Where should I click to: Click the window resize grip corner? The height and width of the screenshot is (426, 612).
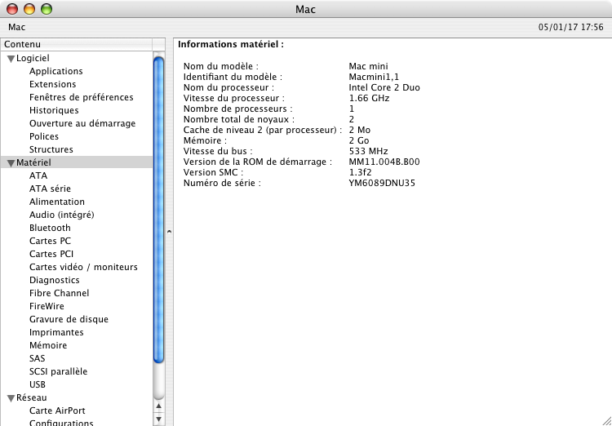click(x=607, y=421)
